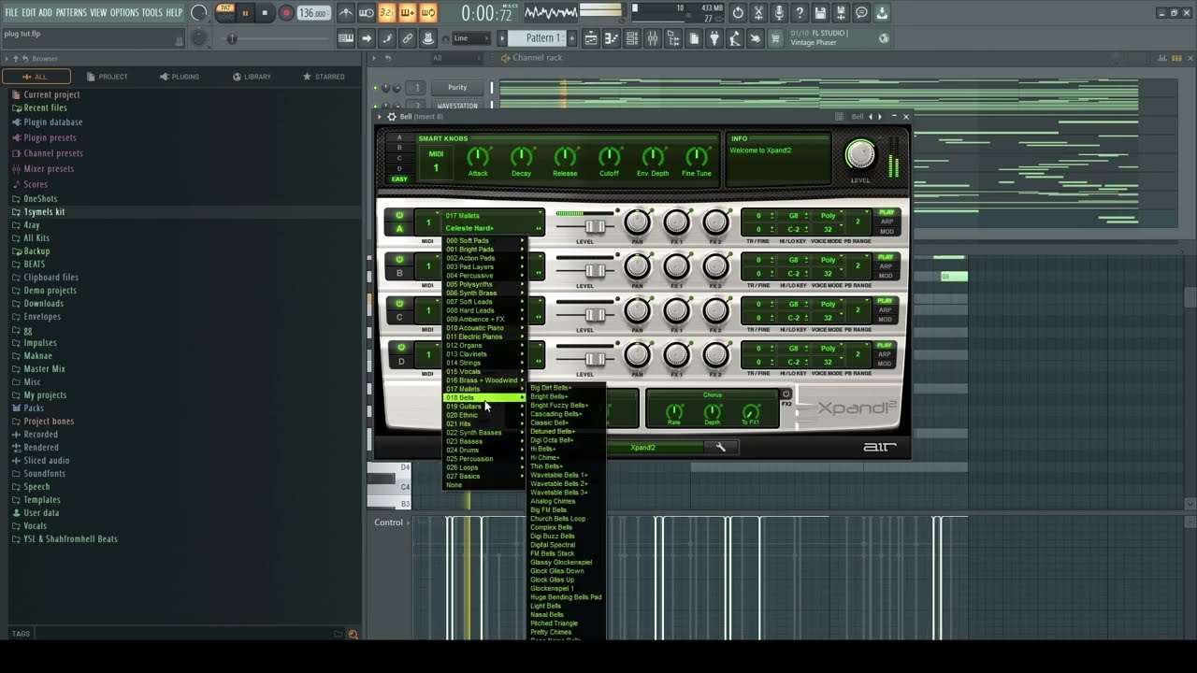Stop playback with the stop button
The image size is (1197, 673).
coord(265,13)
